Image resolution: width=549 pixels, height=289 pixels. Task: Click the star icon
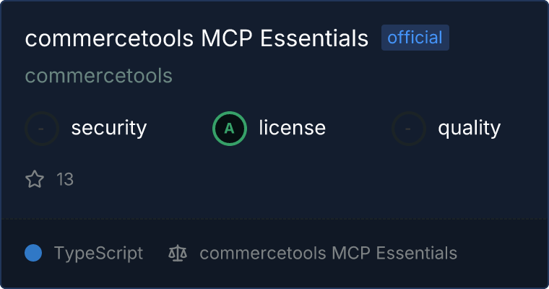[35, 179]
